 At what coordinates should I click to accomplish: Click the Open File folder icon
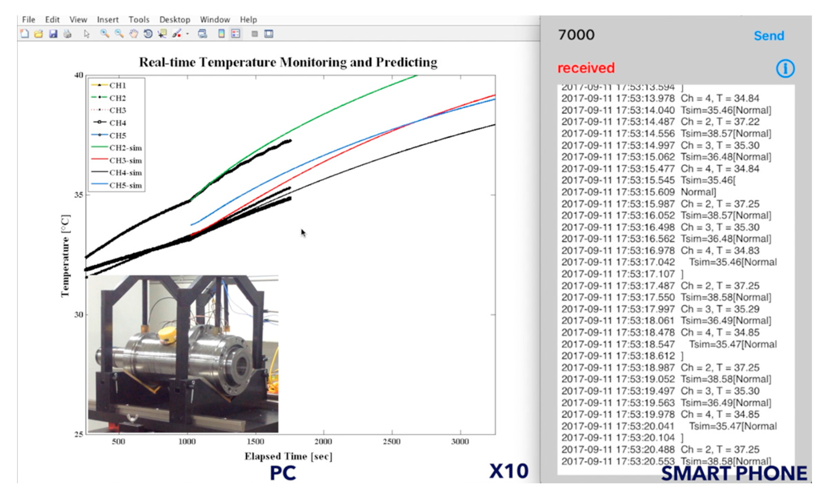pos(39,34)
